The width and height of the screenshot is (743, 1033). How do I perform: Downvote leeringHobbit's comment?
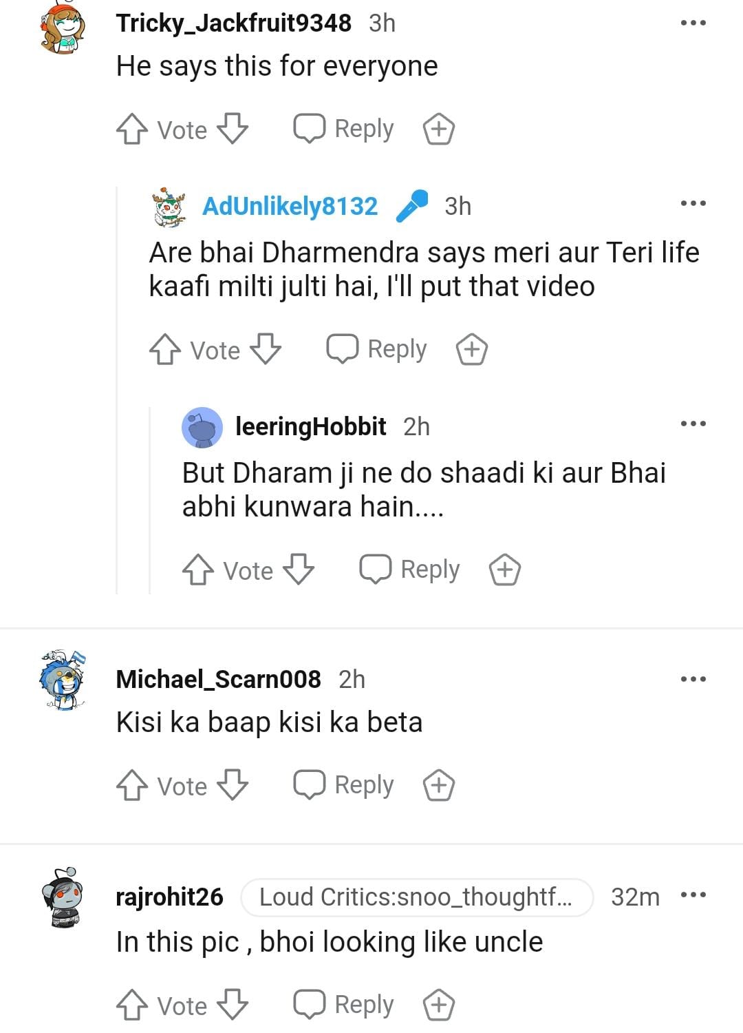[x=299, y=570]
